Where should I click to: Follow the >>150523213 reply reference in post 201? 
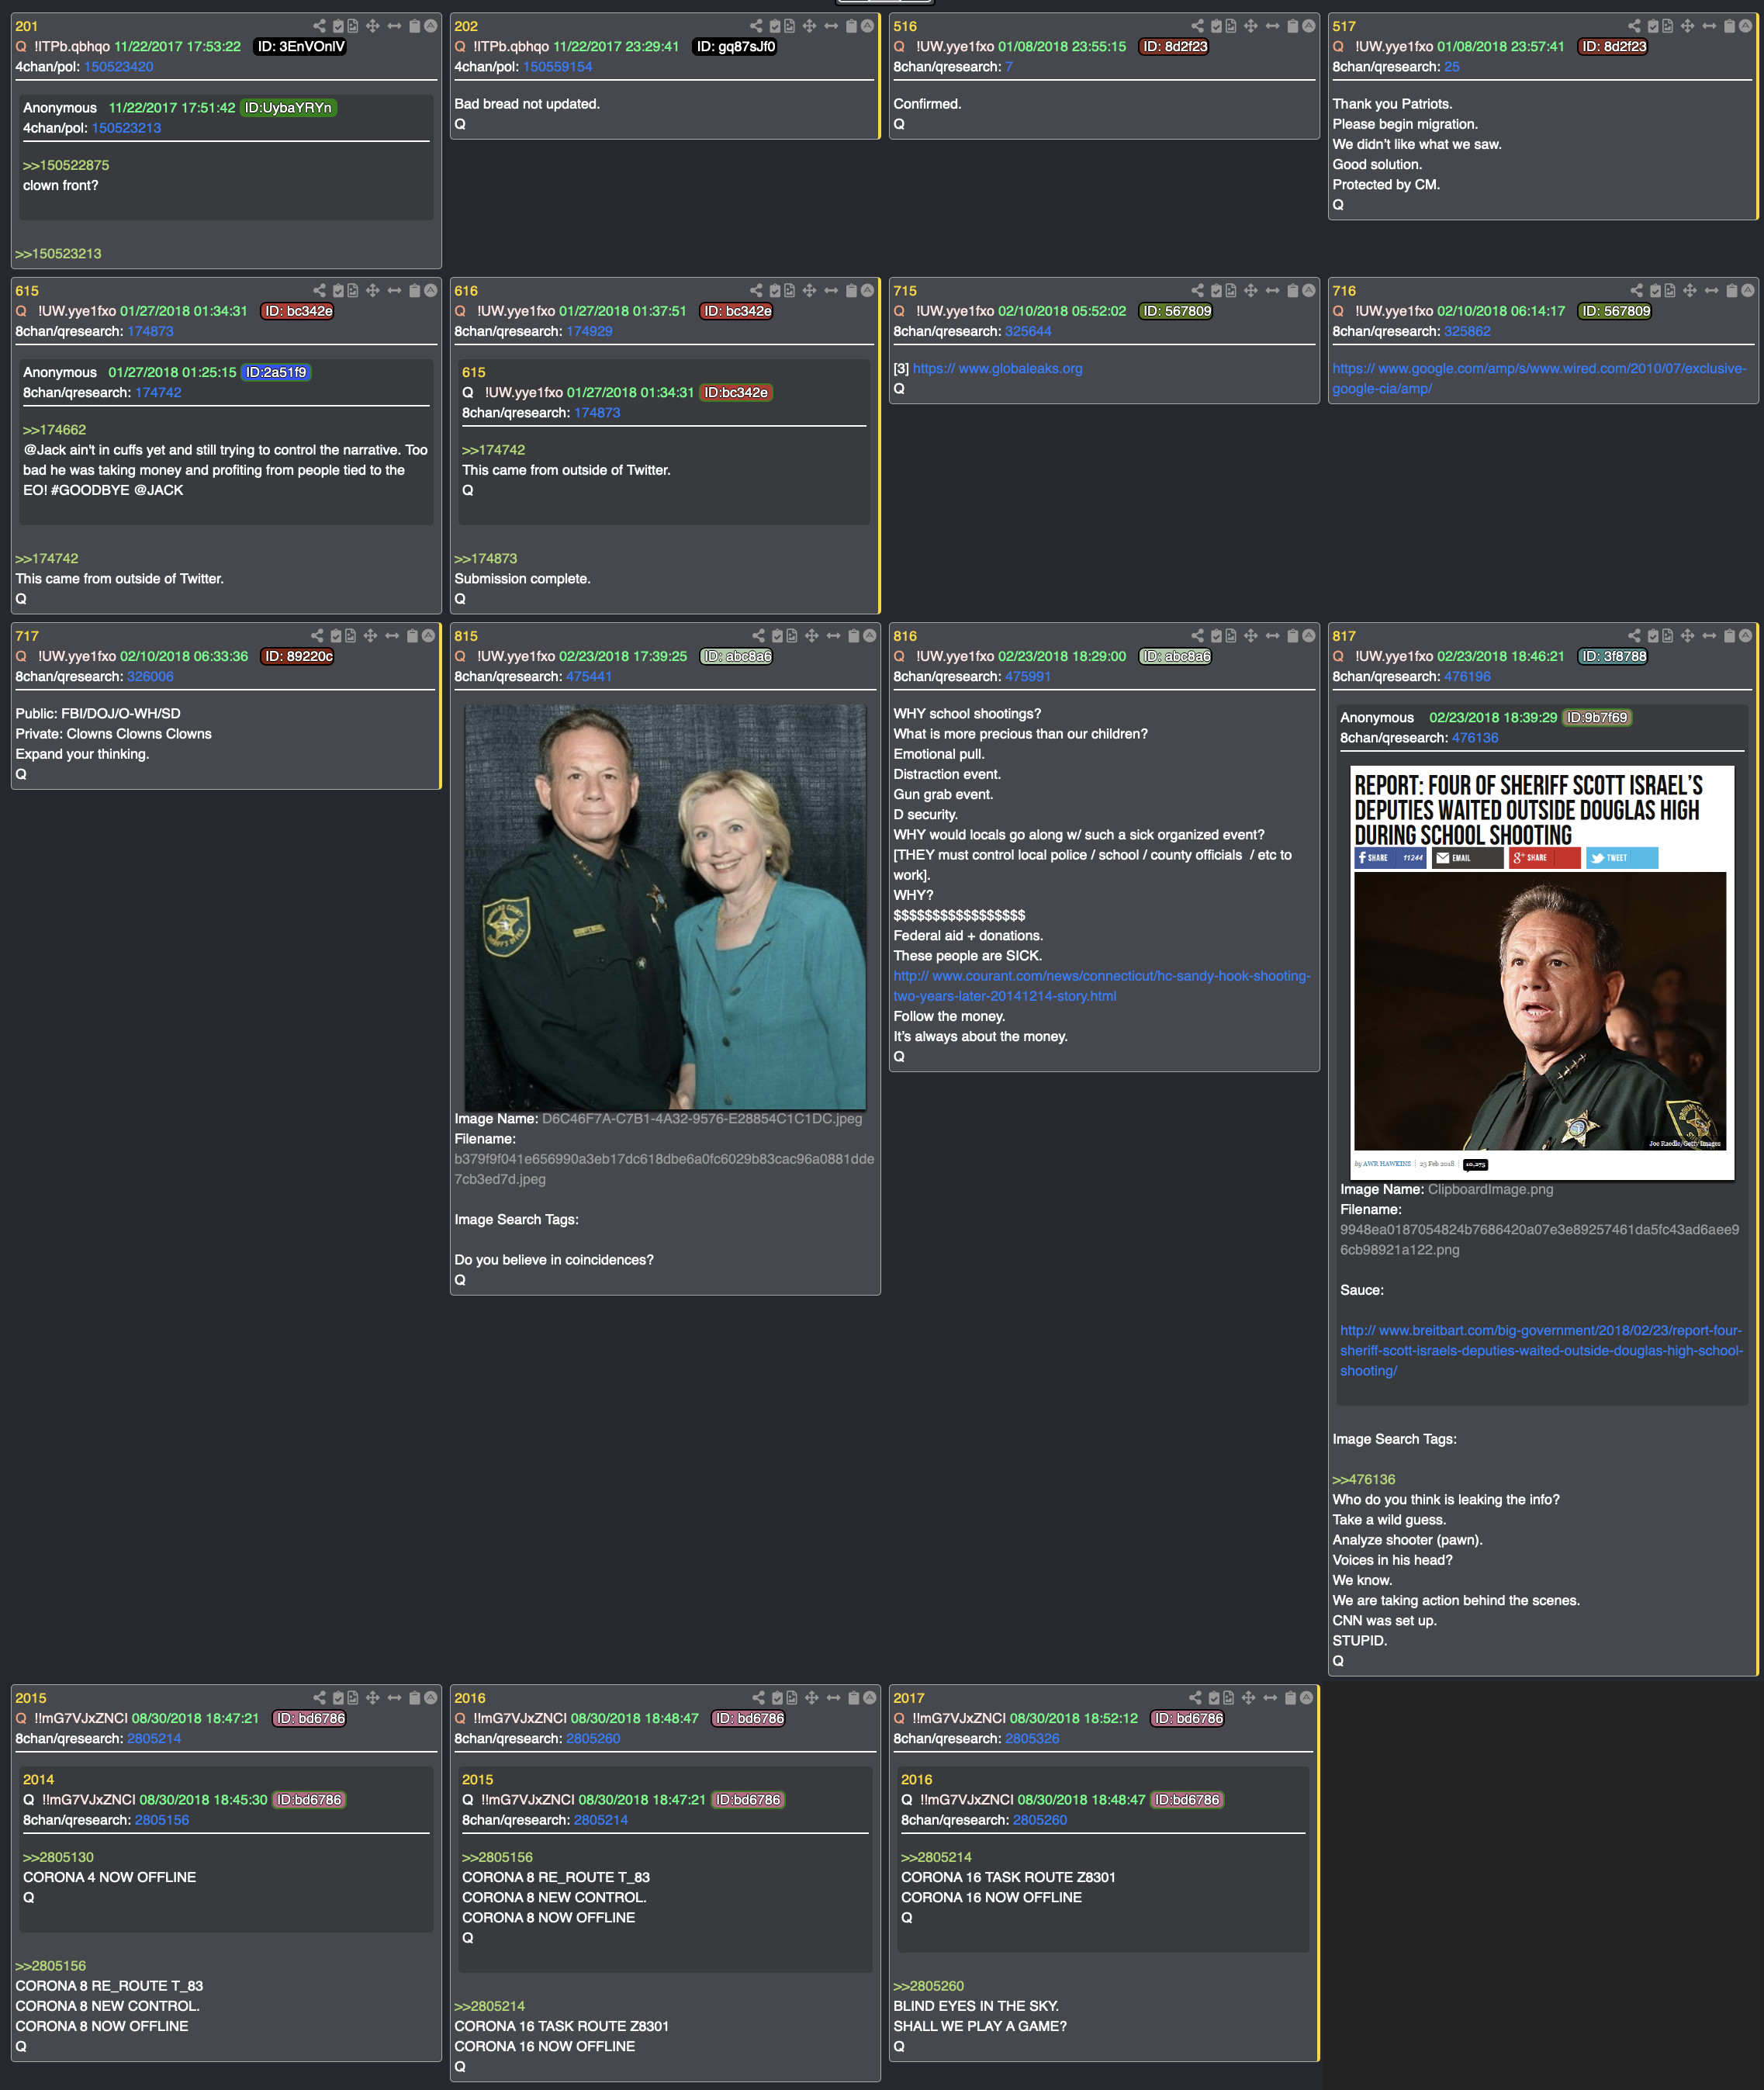tap(58, 253)
